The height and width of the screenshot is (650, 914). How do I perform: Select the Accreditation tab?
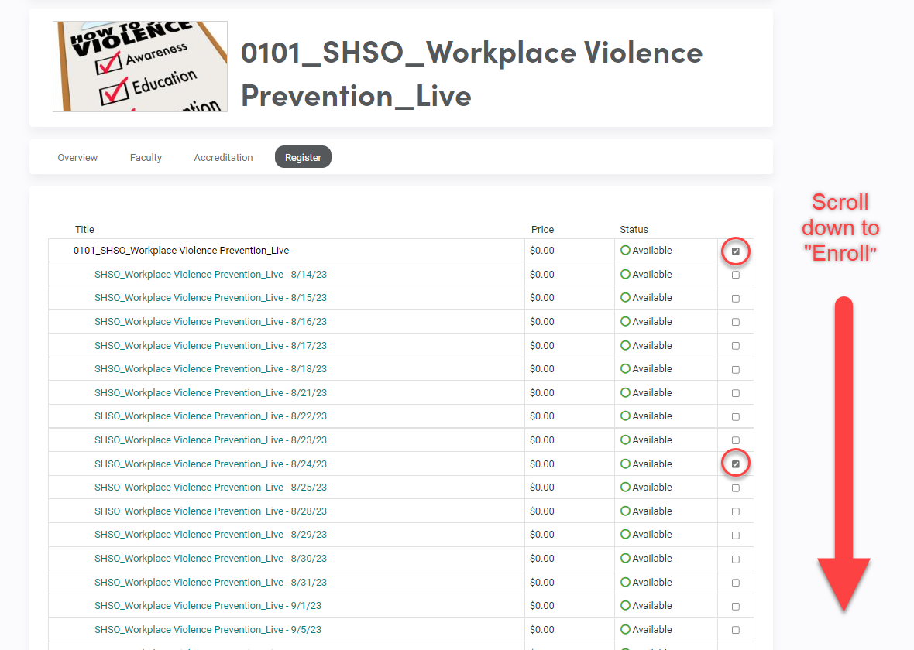223,157
